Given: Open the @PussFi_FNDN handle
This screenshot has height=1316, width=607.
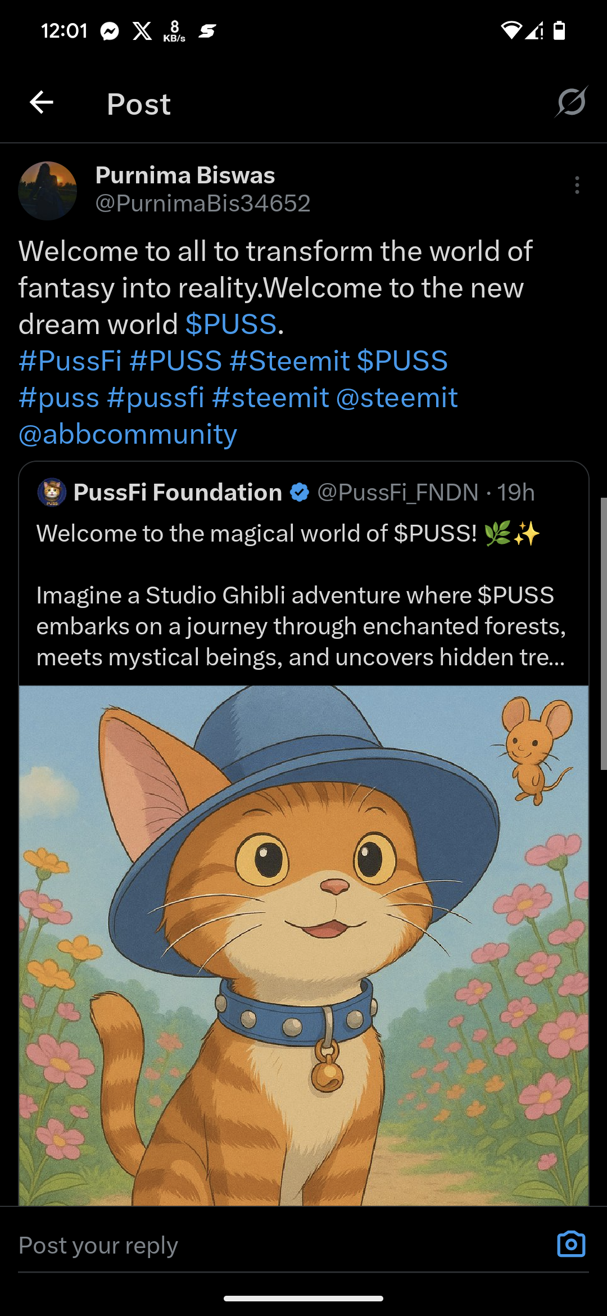Looking at the screenshot, I should point(398,492).
